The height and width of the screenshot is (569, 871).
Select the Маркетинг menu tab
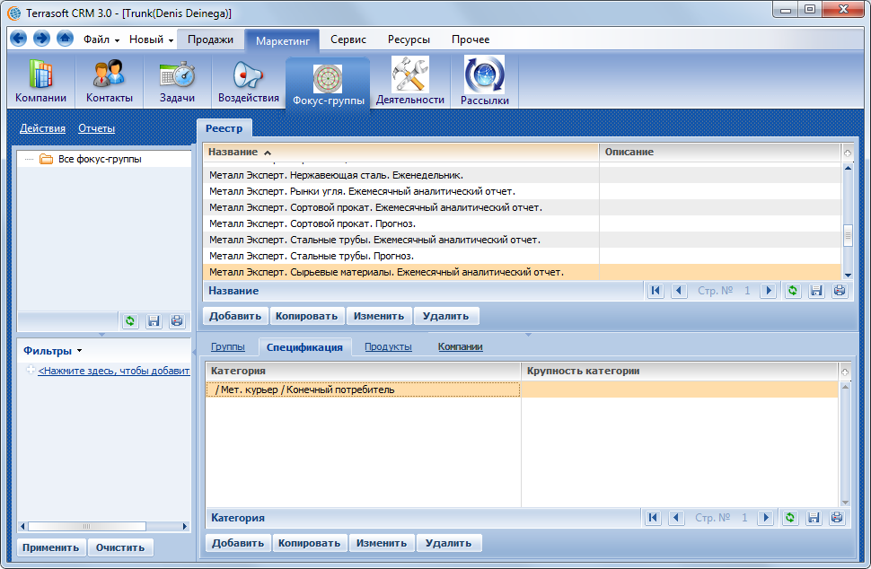coord(283,40)
